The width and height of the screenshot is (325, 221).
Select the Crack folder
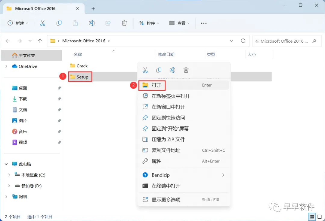coord(79,66)
